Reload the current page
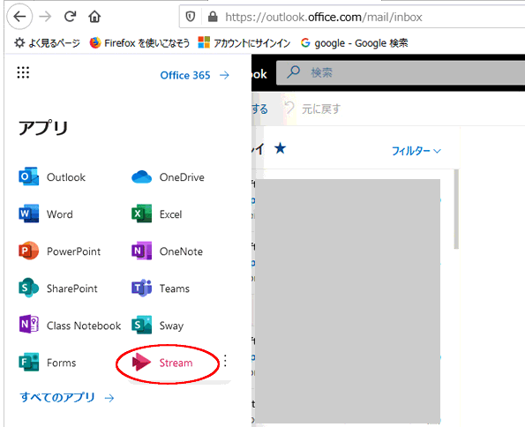525x427 pixels. point(70,17)
